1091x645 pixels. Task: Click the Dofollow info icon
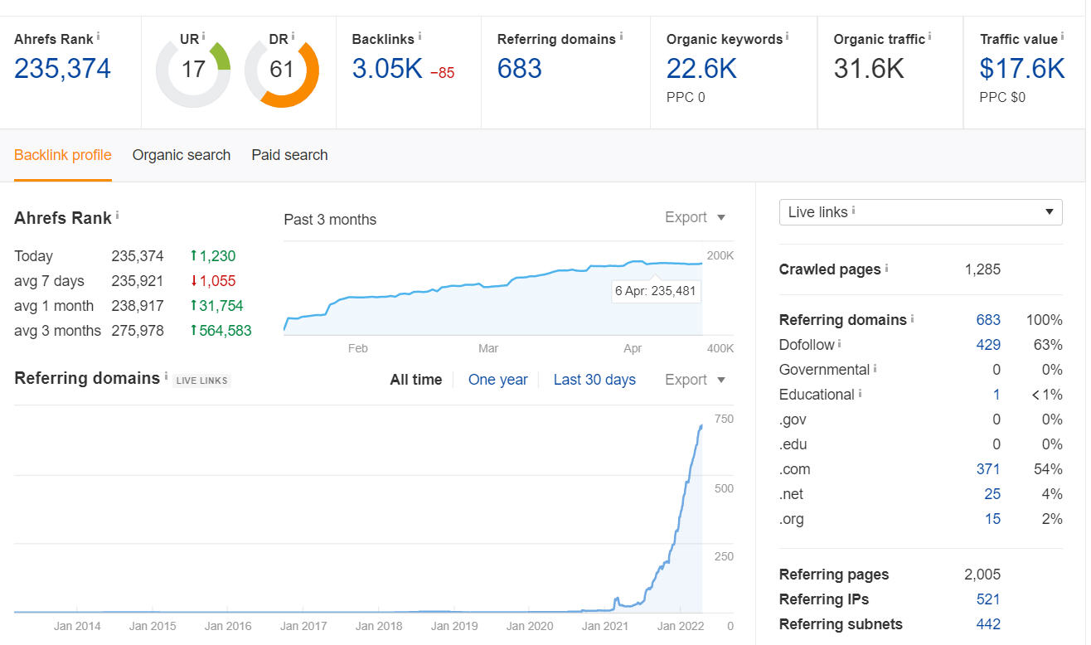coord(839,343)
